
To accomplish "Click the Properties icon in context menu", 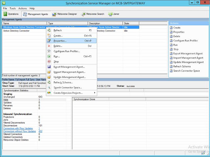I will pyautogui.click(x=49, y=41).
